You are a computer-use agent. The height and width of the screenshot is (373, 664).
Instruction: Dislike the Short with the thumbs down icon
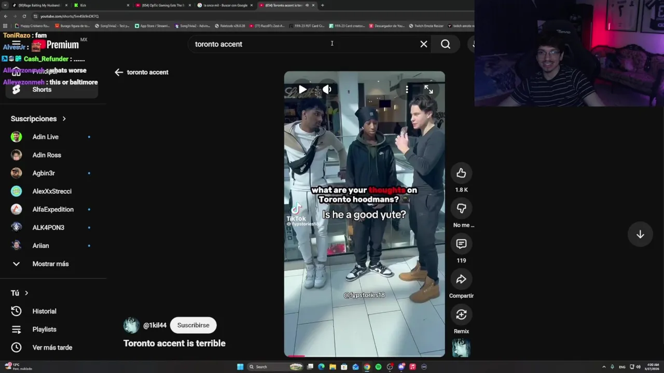point(461,208)
